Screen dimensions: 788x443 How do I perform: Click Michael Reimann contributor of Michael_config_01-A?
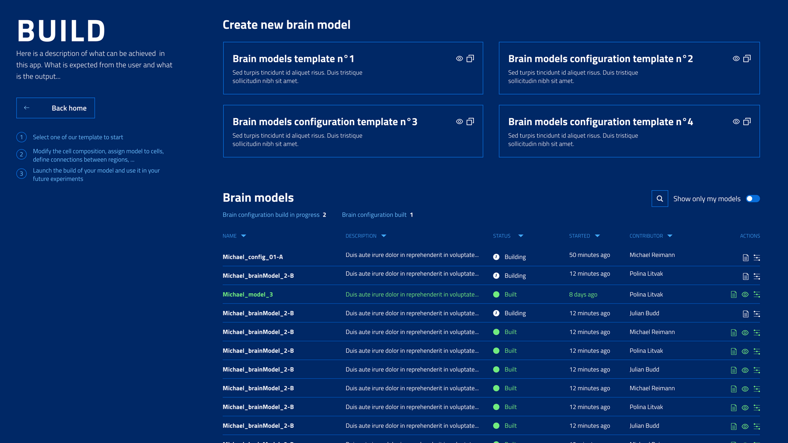[x=652, y=255]
